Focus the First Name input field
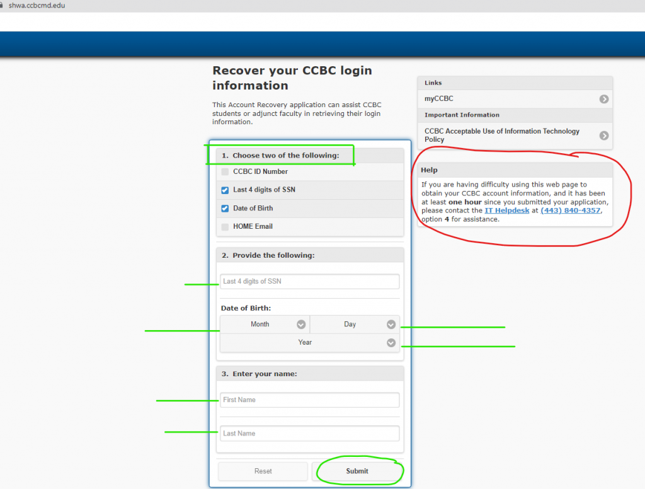This screenshot has height=489, width=645. click(x=309, y=400)
